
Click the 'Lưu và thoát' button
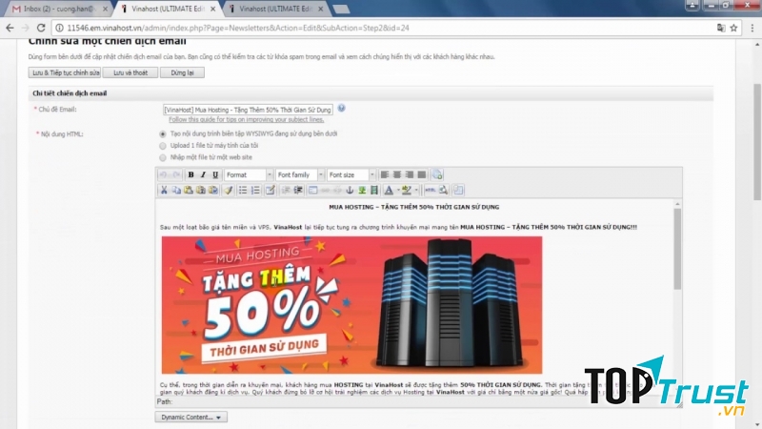[130, 72]
